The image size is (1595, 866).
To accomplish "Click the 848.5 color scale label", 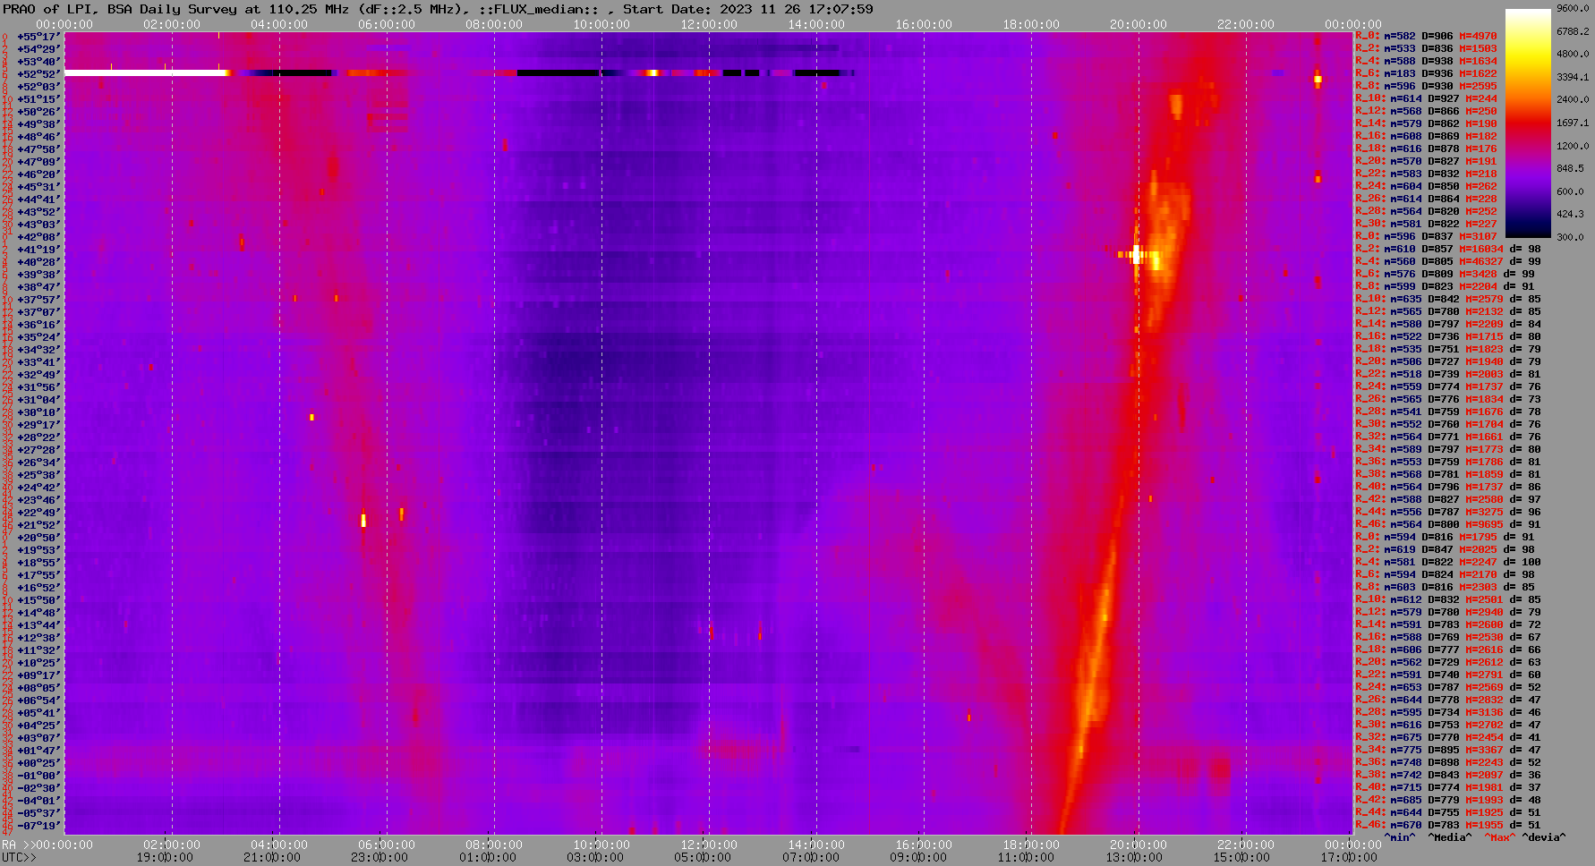I will point(1569,168).
